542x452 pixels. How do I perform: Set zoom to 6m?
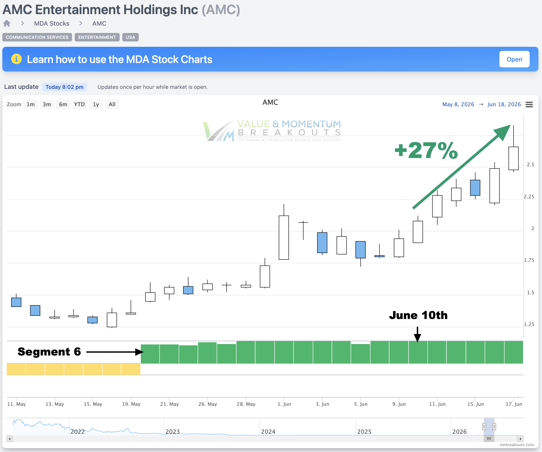click(x=63, y=104)
